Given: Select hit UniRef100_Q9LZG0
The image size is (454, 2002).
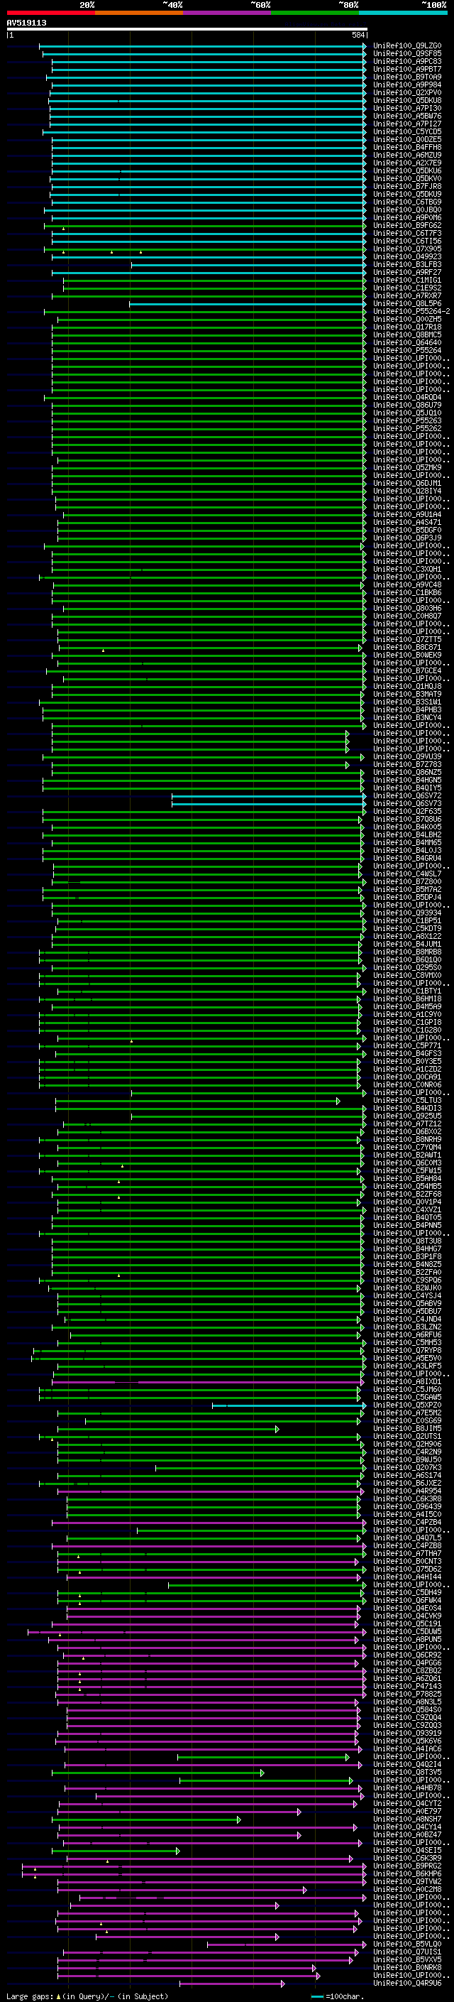Looking at the screenshot, I should tap(406, 46).
